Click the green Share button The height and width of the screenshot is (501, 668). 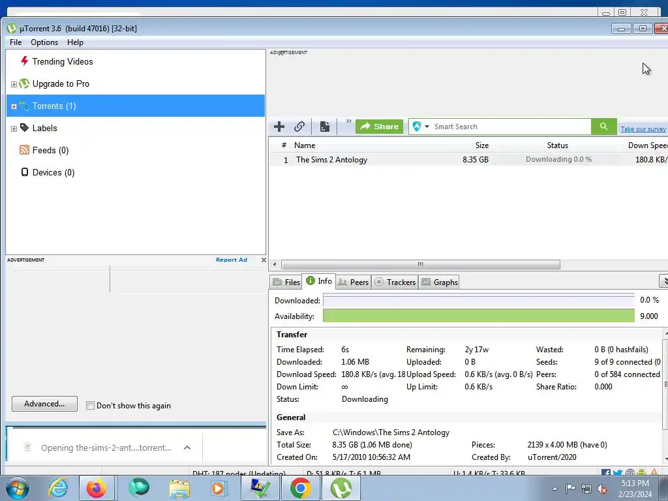(379, 127)
